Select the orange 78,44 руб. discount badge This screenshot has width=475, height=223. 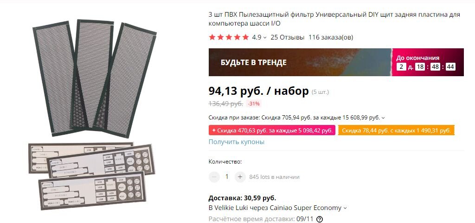point(396,131)
